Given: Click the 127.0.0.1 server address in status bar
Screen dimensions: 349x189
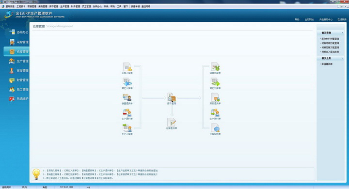Looking at the screenshot, I should 66,187.
